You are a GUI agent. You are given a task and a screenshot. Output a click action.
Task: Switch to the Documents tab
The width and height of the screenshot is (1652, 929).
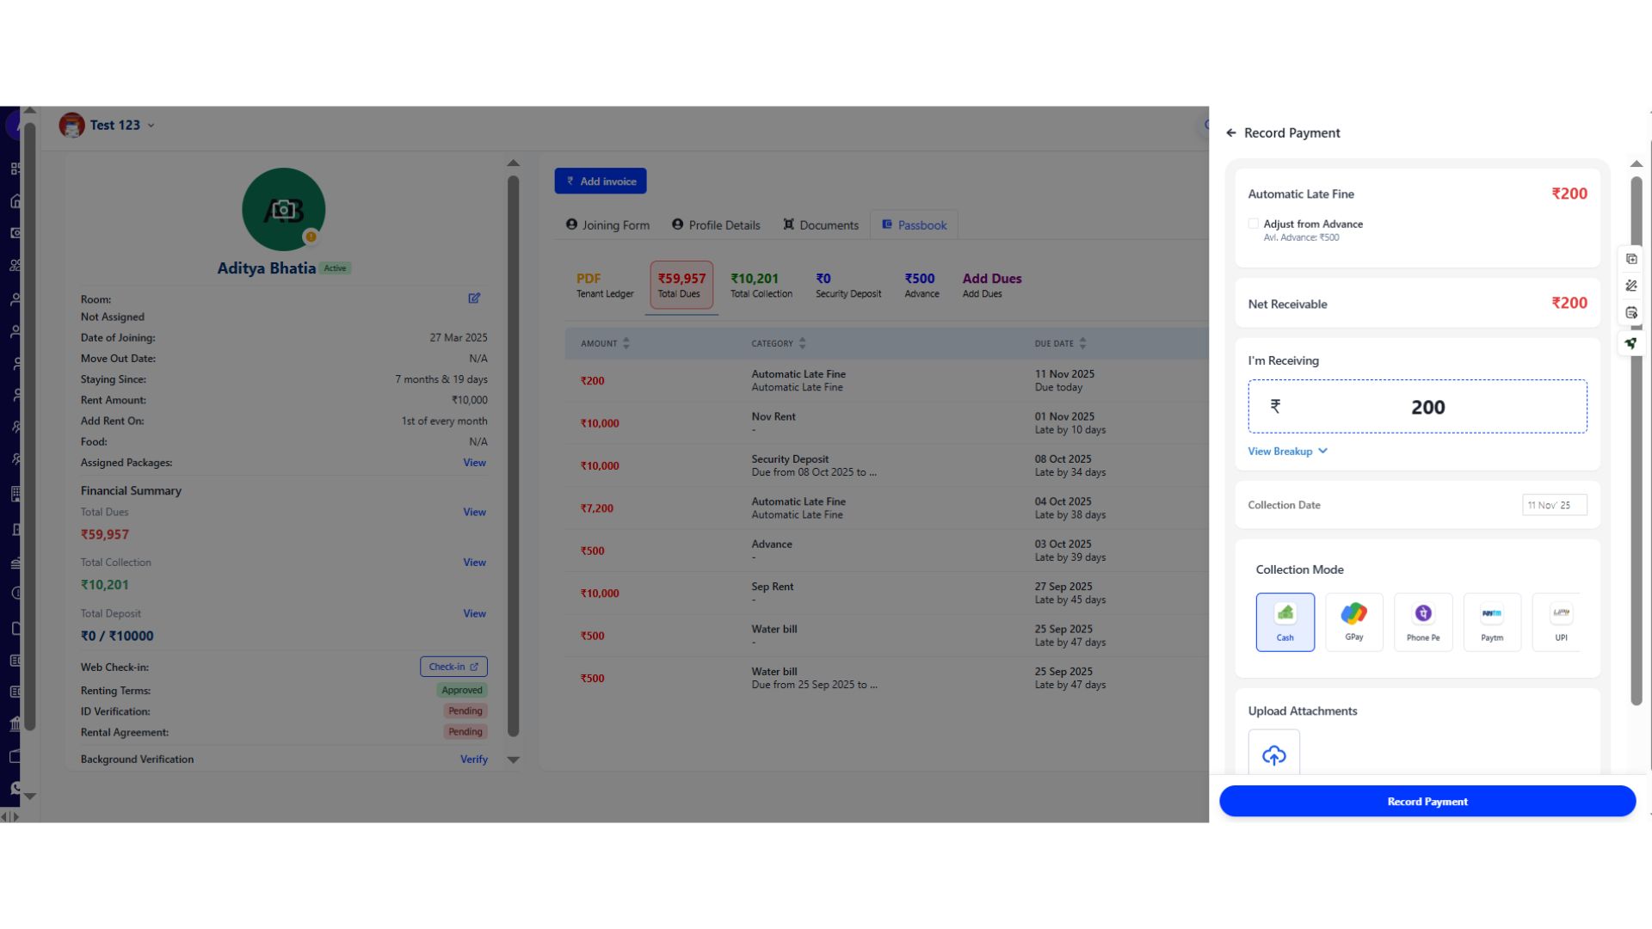821,225
